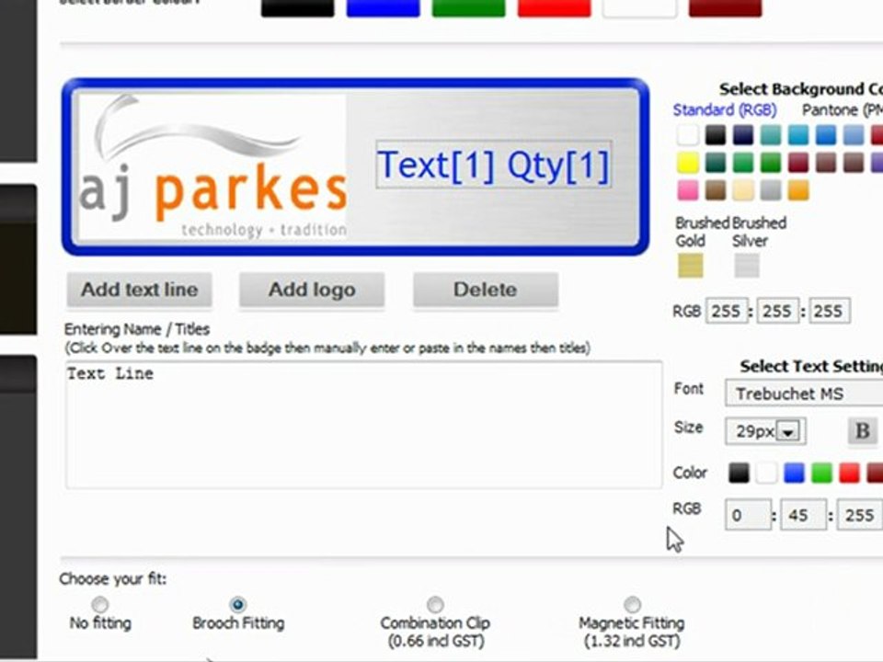Select the Combination Clip radio button
The width and height of the screenshot is (883, 662).
coord(435,605)
